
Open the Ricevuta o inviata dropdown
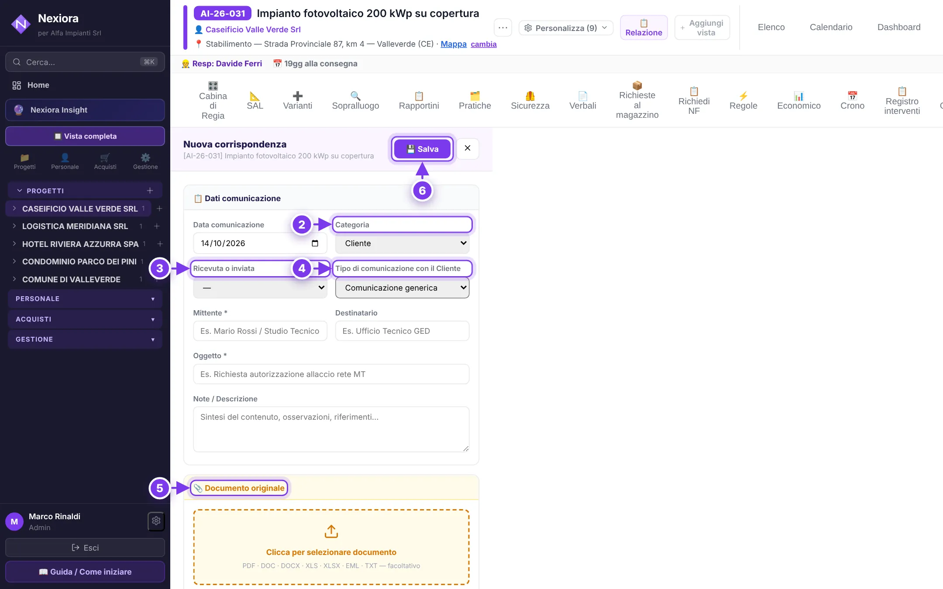tap(260, 288)
